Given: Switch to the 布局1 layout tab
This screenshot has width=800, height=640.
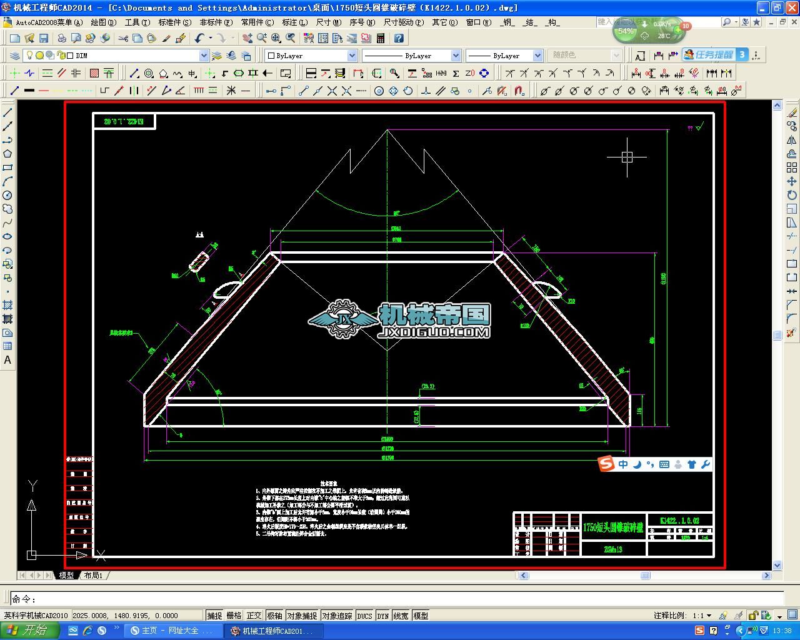Looking at the screenshot, I should (x=93, y=575).
